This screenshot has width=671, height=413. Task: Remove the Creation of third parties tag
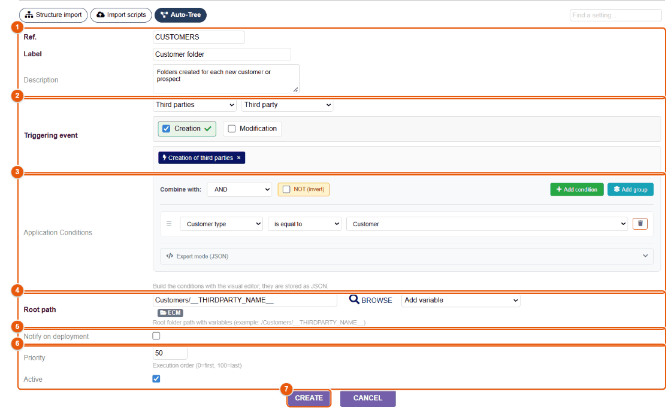[x=239, y=158]
